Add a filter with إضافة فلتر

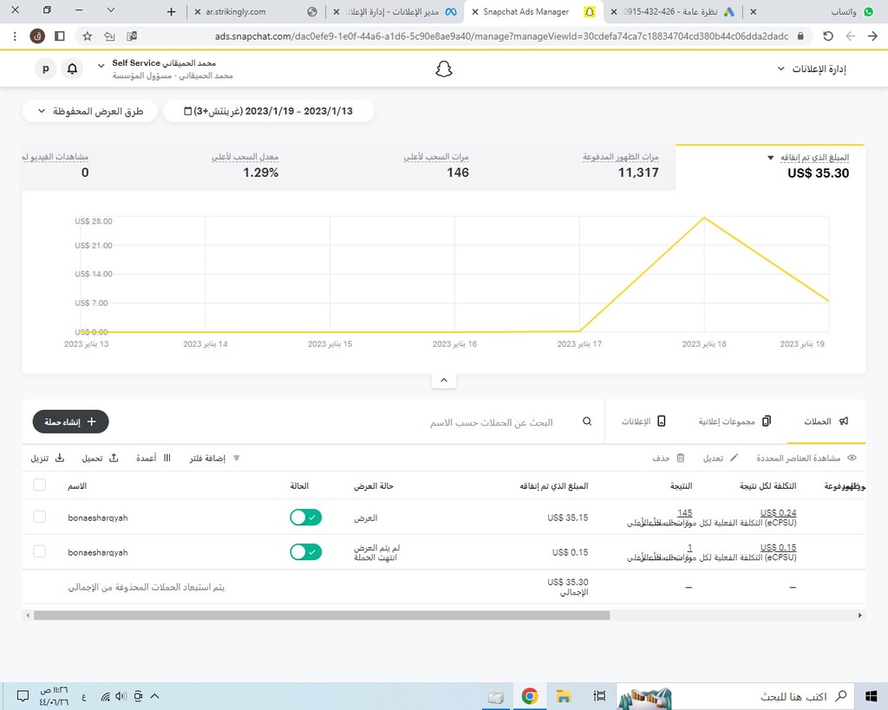tap(215, 458)
